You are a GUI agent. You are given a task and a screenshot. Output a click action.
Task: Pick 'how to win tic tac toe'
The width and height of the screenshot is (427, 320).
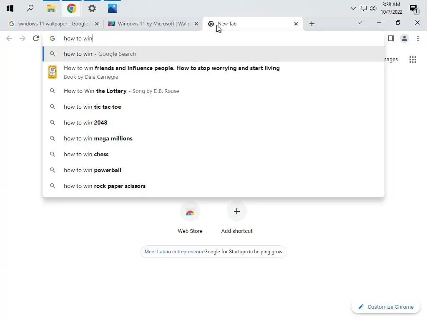(x=213, y=107)
